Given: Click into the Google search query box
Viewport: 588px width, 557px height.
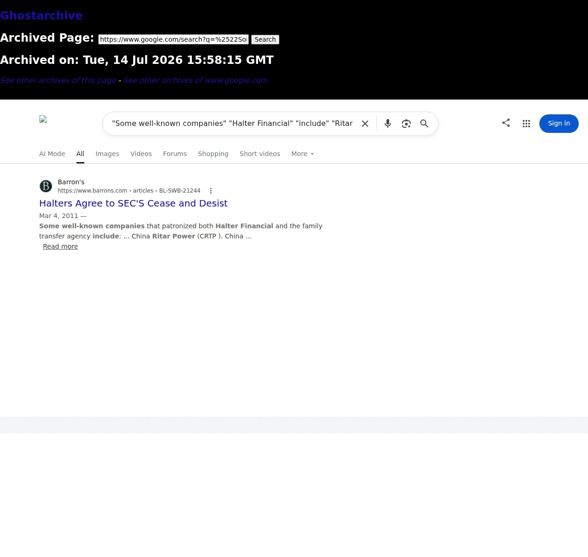Looking at the screenshot, I should coord(232,124).
